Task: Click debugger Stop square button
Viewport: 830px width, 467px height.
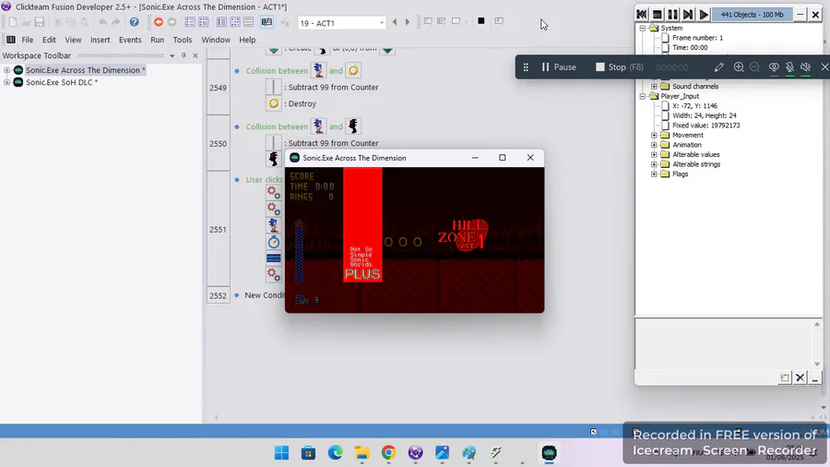Action: pyautogui.click(x=657, y=14)
